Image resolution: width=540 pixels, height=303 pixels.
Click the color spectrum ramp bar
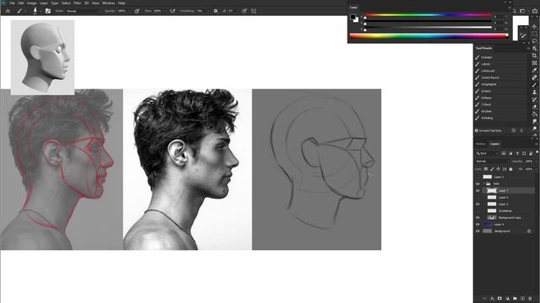click(429, 36)
